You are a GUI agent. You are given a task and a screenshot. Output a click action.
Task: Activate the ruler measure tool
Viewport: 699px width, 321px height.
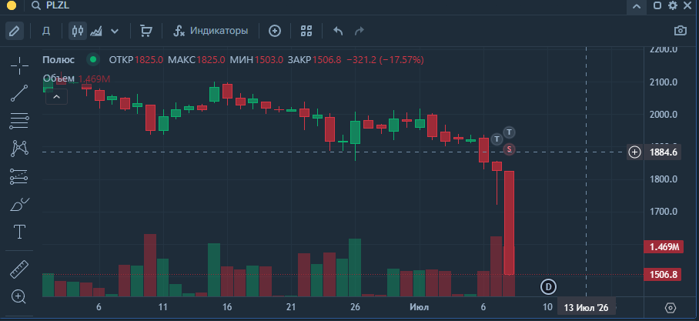pos(19,269)
